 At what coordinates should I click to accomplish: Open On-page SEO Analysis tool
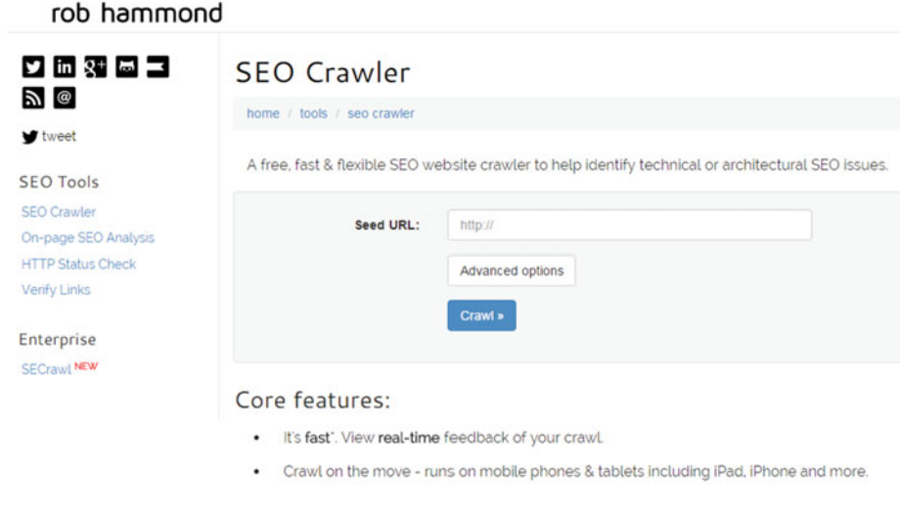[x=88, y=237]
